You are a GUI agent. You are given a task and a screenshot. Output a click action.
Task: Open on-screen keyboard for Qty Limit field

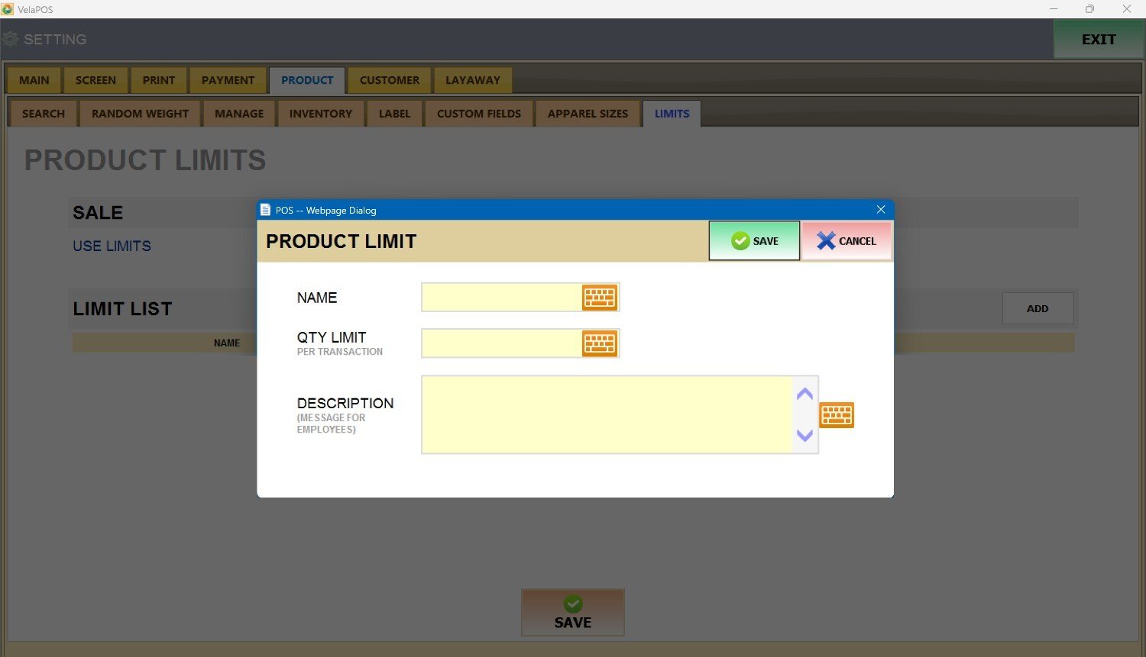click(x=599, y=343)
